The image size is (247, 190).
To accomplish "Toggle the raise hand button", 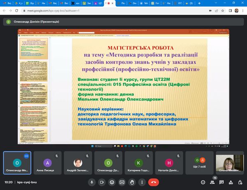I will [132, 182].
